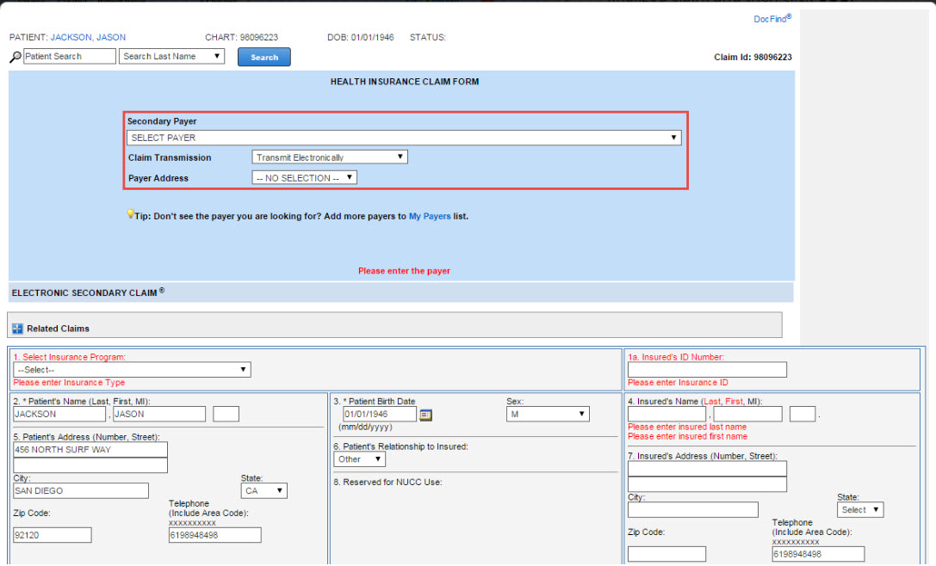The width and height of the screenshot is (936, 566).
Task: Click the blue Search button
Action: pyautogui.click(x=264, y=58)
